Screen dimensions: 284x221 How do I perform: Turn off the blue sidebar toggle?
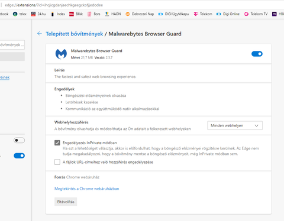click(x=19, y=155)
